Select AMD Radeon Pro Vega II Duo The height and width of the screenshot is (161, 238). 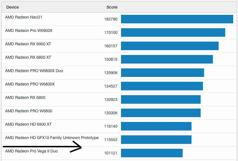click(x=31, y=151)
